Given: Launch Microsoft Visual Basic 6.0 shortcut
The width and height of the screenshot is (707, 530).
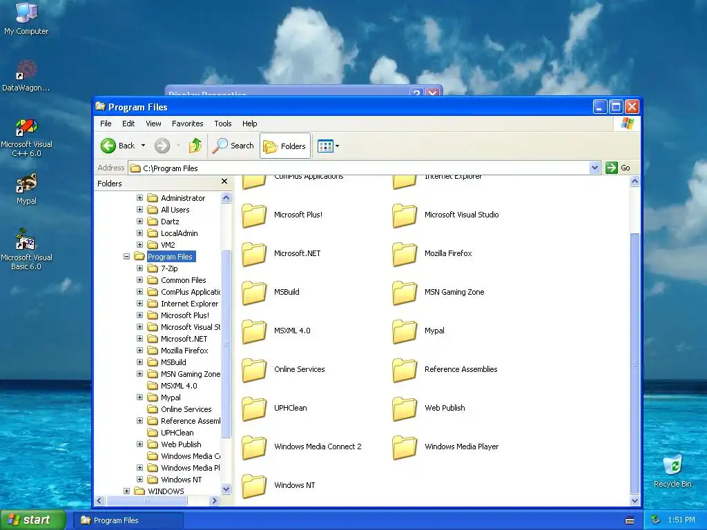Looking at the screenshot, I should 26,249.
